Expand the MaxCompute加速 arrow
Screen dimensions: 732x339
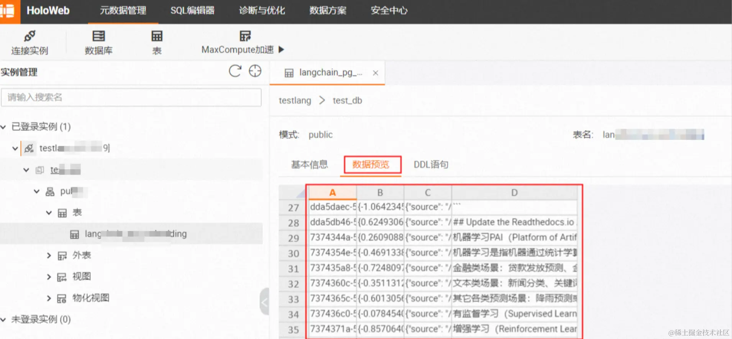pyautogui.click(x=282, y=49)
